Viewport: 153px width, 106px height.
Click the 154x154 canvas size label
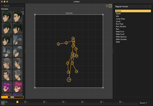(69, 13)
